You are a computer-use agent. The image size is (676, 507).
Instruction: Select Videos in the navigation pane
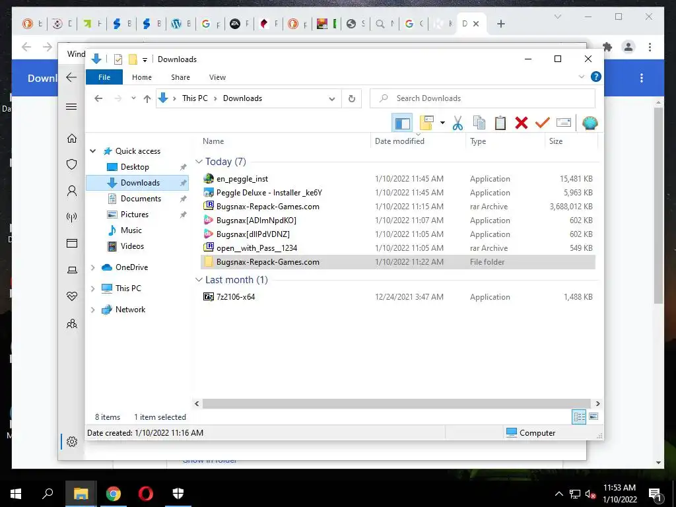pyautogui.click(x=132, y=246)
